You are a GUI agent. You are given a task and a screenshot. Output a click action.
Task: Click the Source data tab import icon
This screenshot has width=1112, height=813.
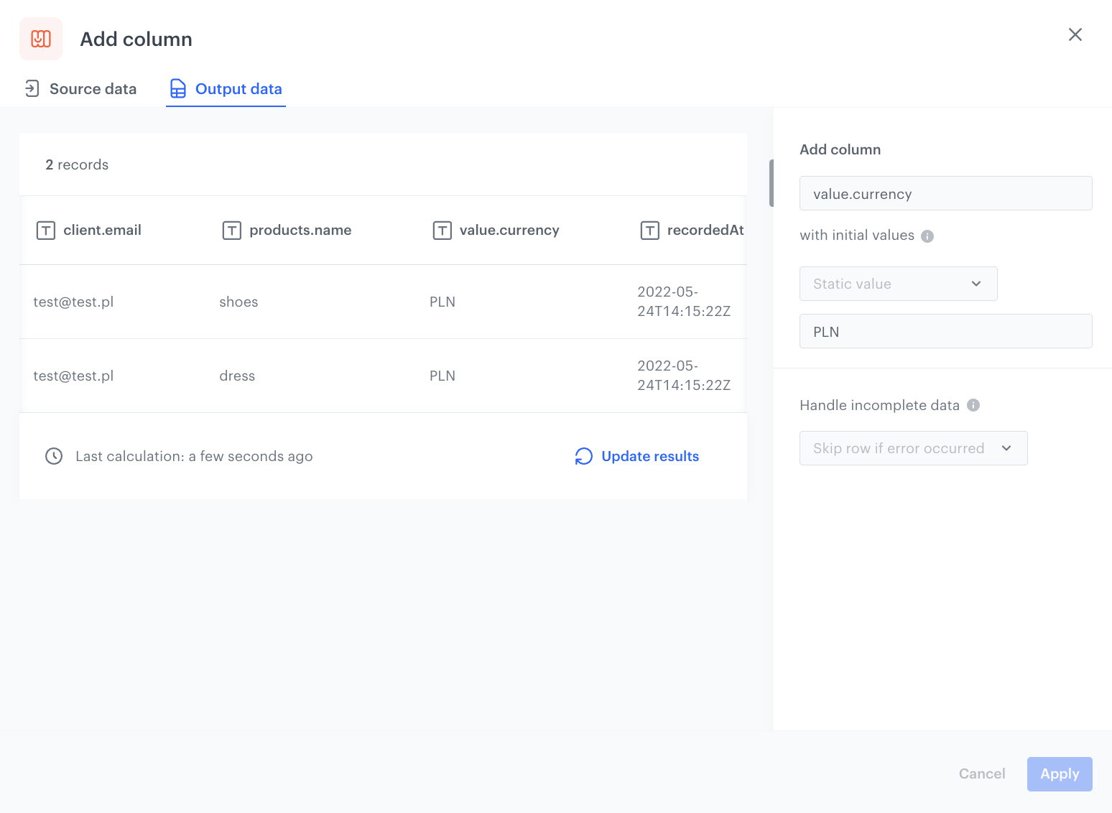pos(32,88)
